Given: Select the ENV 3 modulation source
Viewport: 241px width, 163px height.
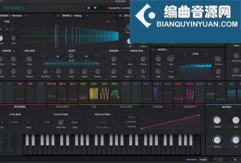Looking at the screenshot, I should point(73,92).
